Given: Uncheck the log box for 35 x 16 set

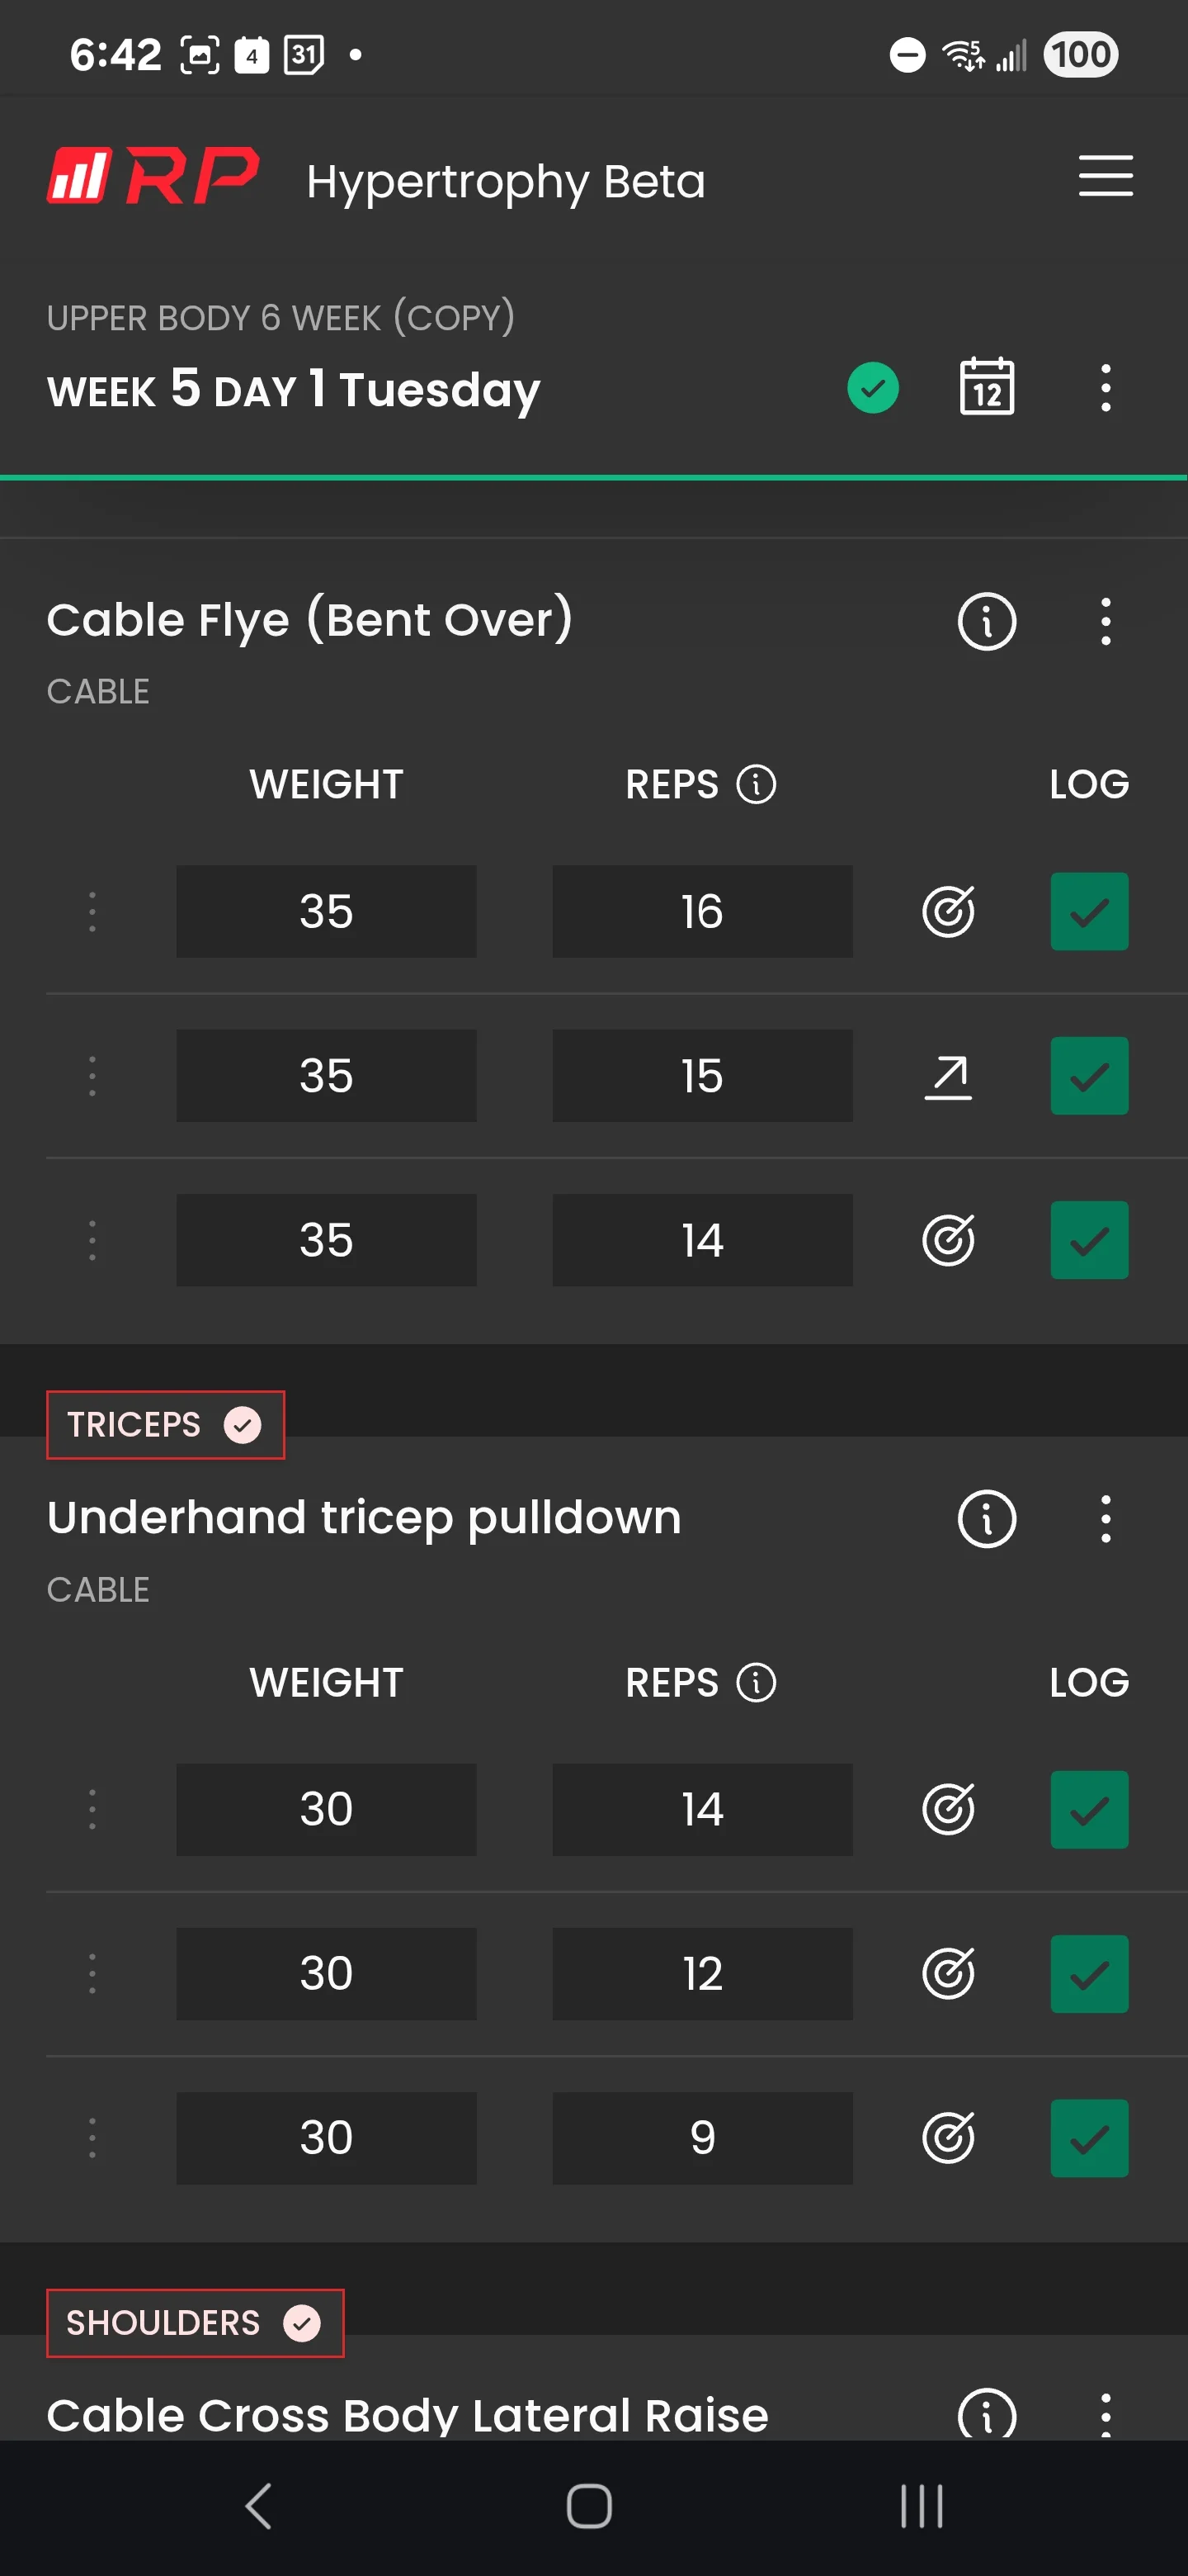Looking at the screenshot, I should point(1089,911).
